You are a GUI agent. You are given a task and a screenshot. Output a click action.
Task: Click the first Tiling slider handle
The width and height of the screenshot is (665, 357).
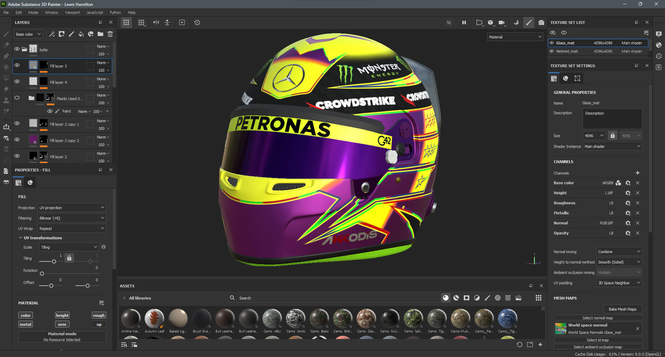tap(54, 261)
